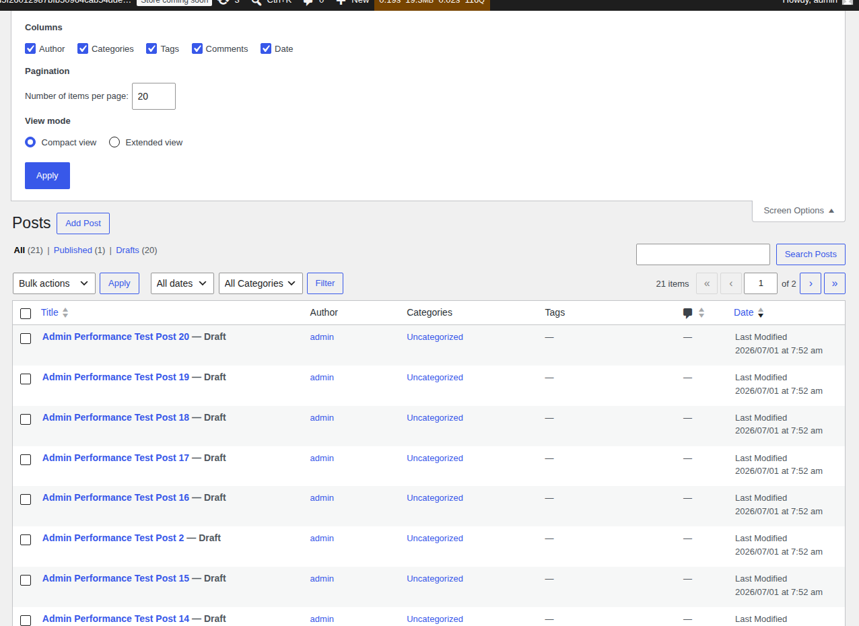The image size is (859, 626).
Task: Click the disabled first-page pagination arrow
Action: click(x=707, y=283)
